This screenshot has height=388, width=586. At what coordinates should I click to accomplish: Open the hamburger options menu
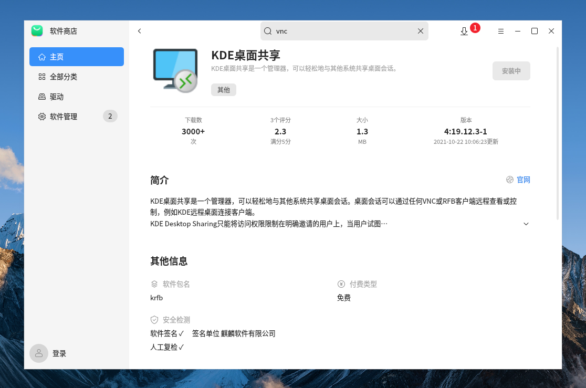[x=501, y=31]
